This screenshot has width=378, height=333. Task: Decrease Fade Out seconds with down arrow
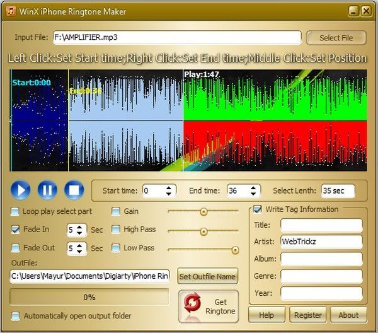[x=79, y=251]
